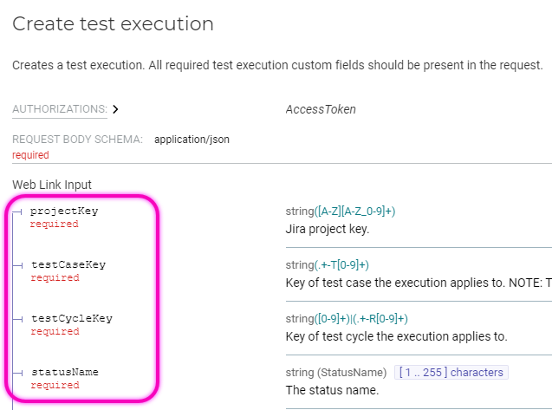The width and height of the screenshot is (552, 410).
Task: Select the testCycleKey property name
Action: [x=71, y=318]
